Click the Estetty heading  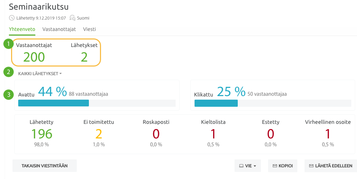[x=271, y=122]
